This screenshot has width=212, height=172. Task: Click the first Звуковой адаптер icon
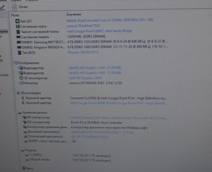[23, 98]
